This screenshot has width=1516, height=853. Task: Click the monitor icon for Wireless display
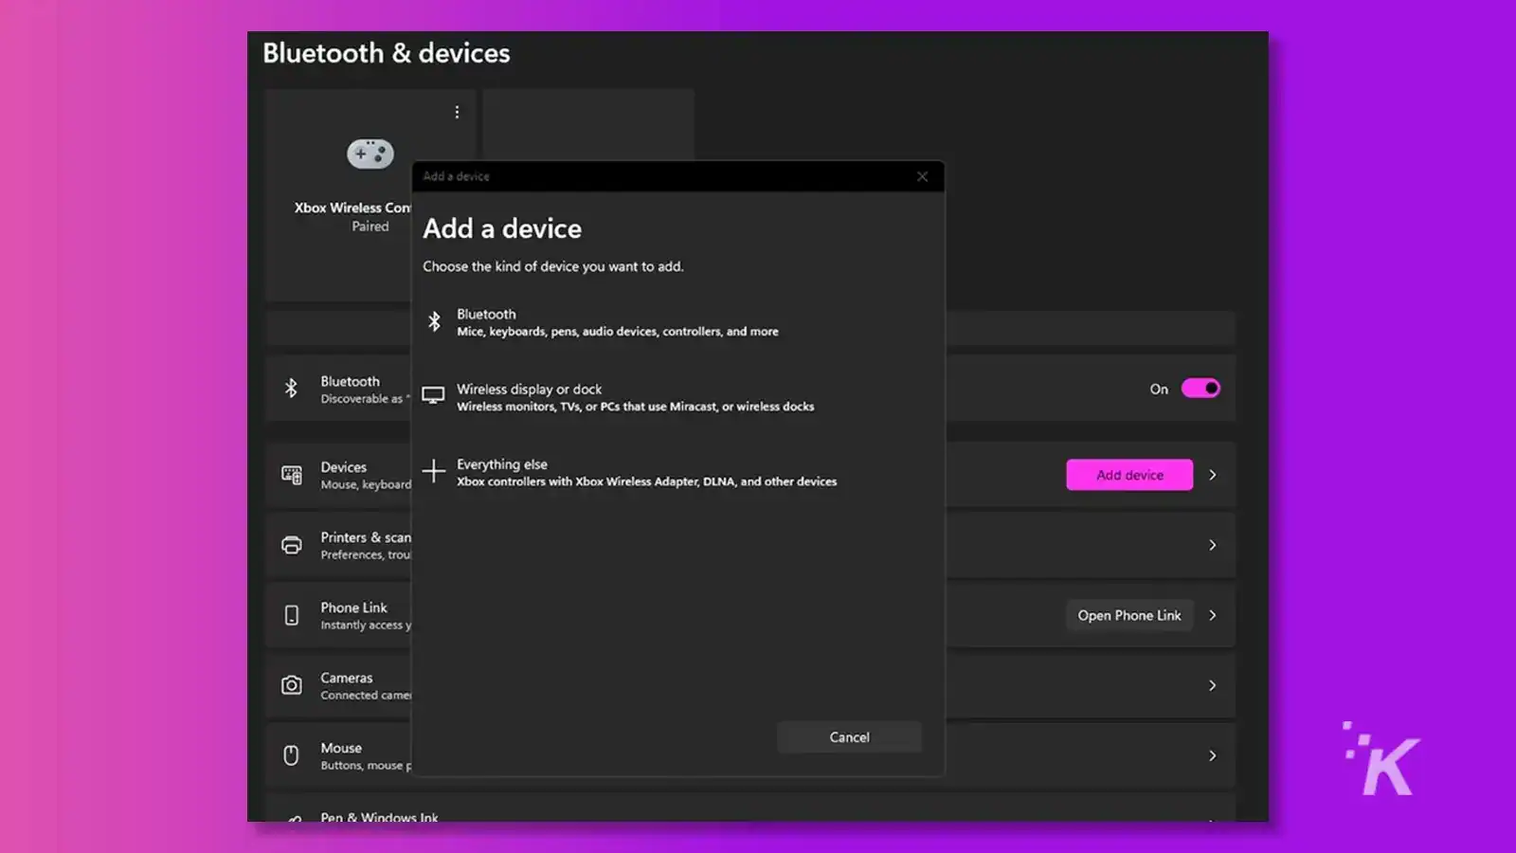433,396
